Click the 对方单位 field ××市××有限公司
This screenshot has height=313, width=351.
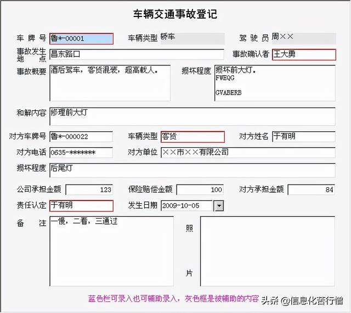coord(248,153)
